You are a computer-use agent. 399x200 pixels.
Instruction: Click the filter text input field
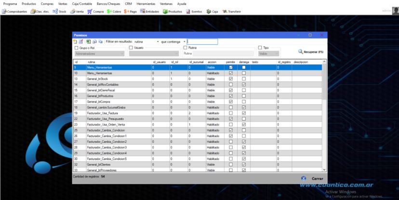(202, 42)
